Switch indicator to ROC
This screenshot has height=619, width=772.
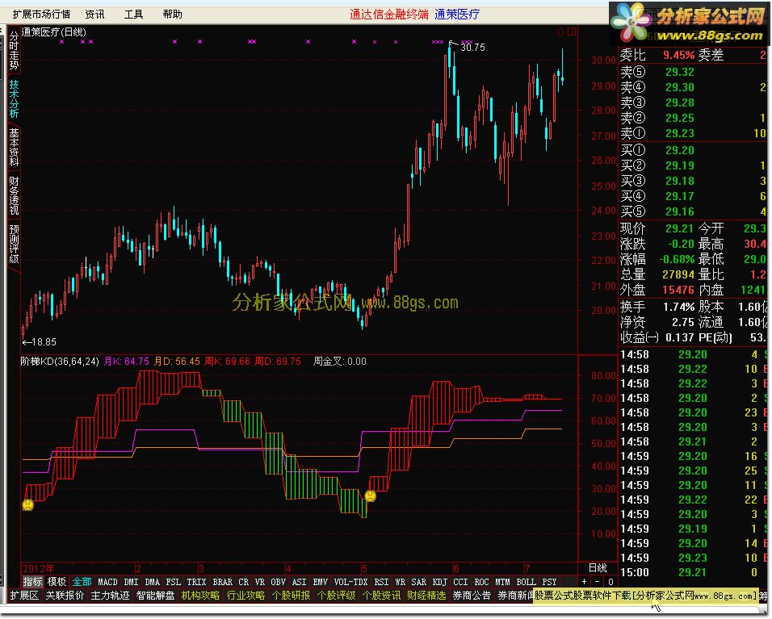pyautogui.click(x=481, y=582)
